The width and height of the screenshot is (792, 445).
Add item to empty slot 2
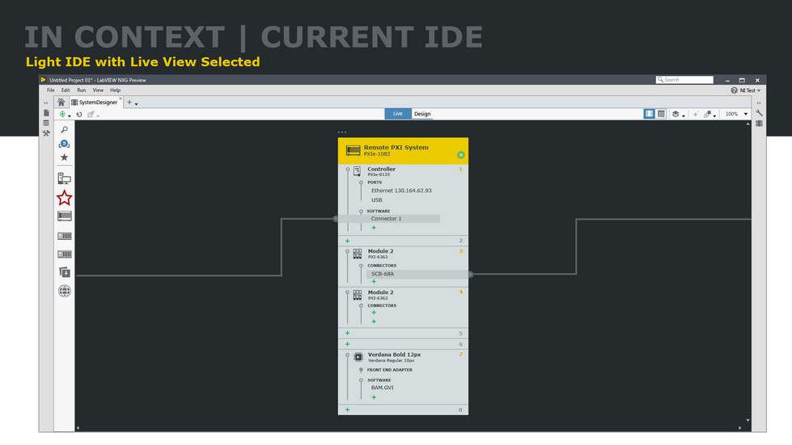coord(348,241)
